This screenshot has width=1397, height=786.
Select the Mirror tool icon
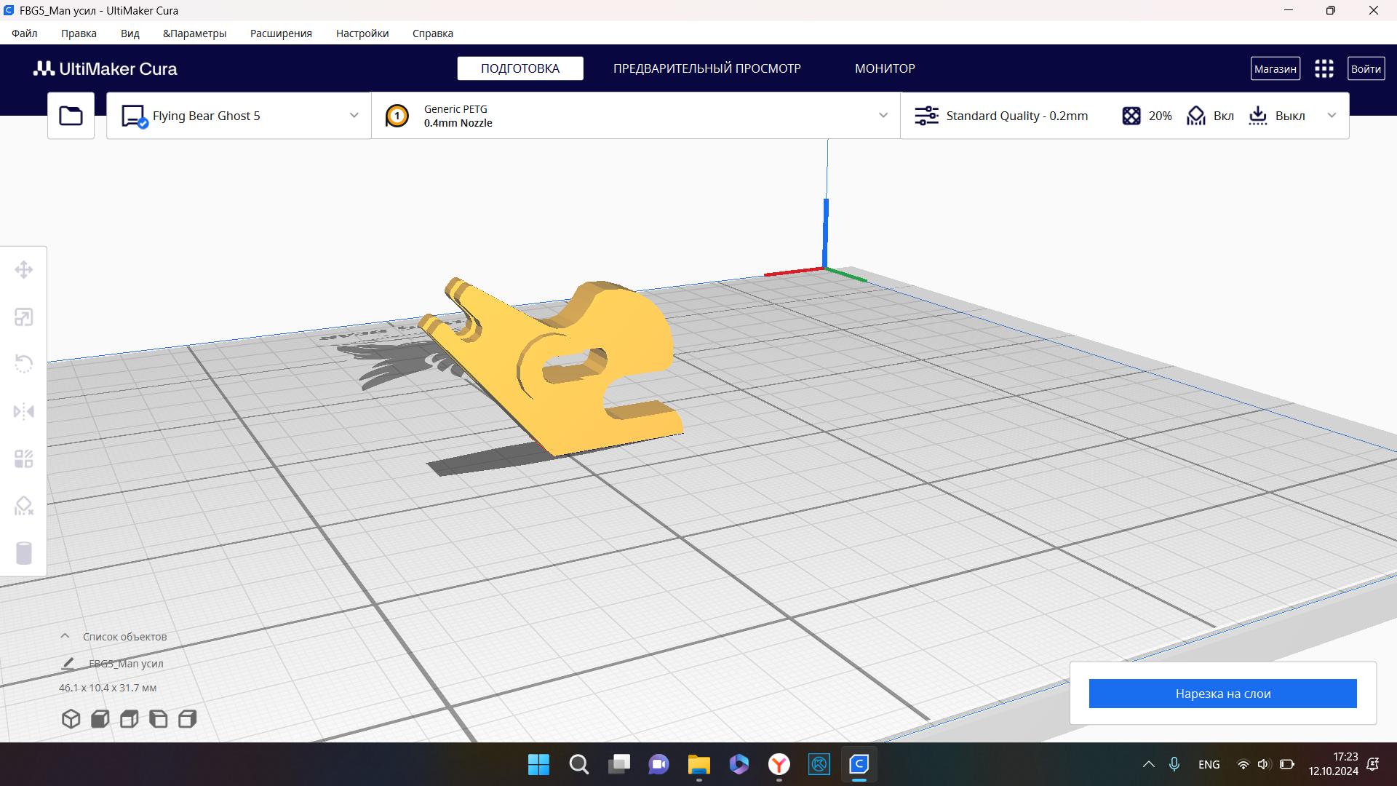pos(23,412)
